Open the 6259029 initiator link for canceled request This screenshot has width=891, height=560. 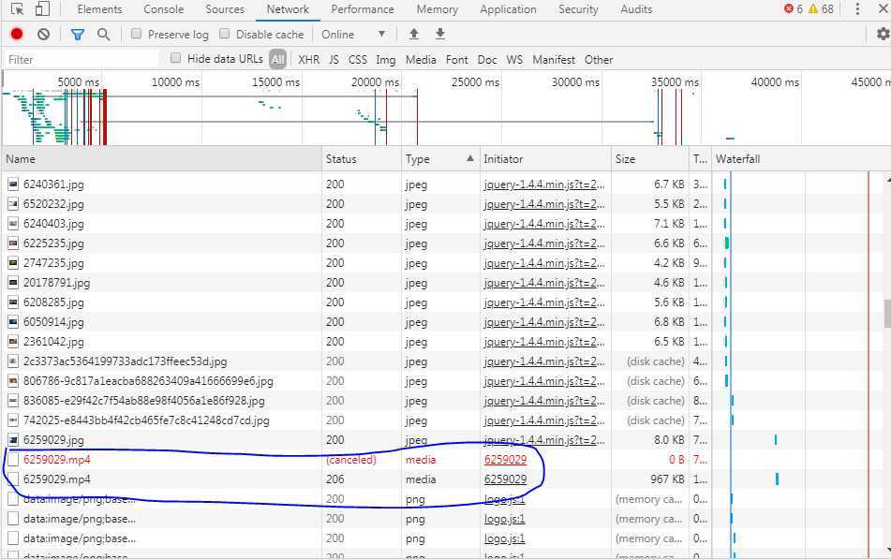point(505,460)
